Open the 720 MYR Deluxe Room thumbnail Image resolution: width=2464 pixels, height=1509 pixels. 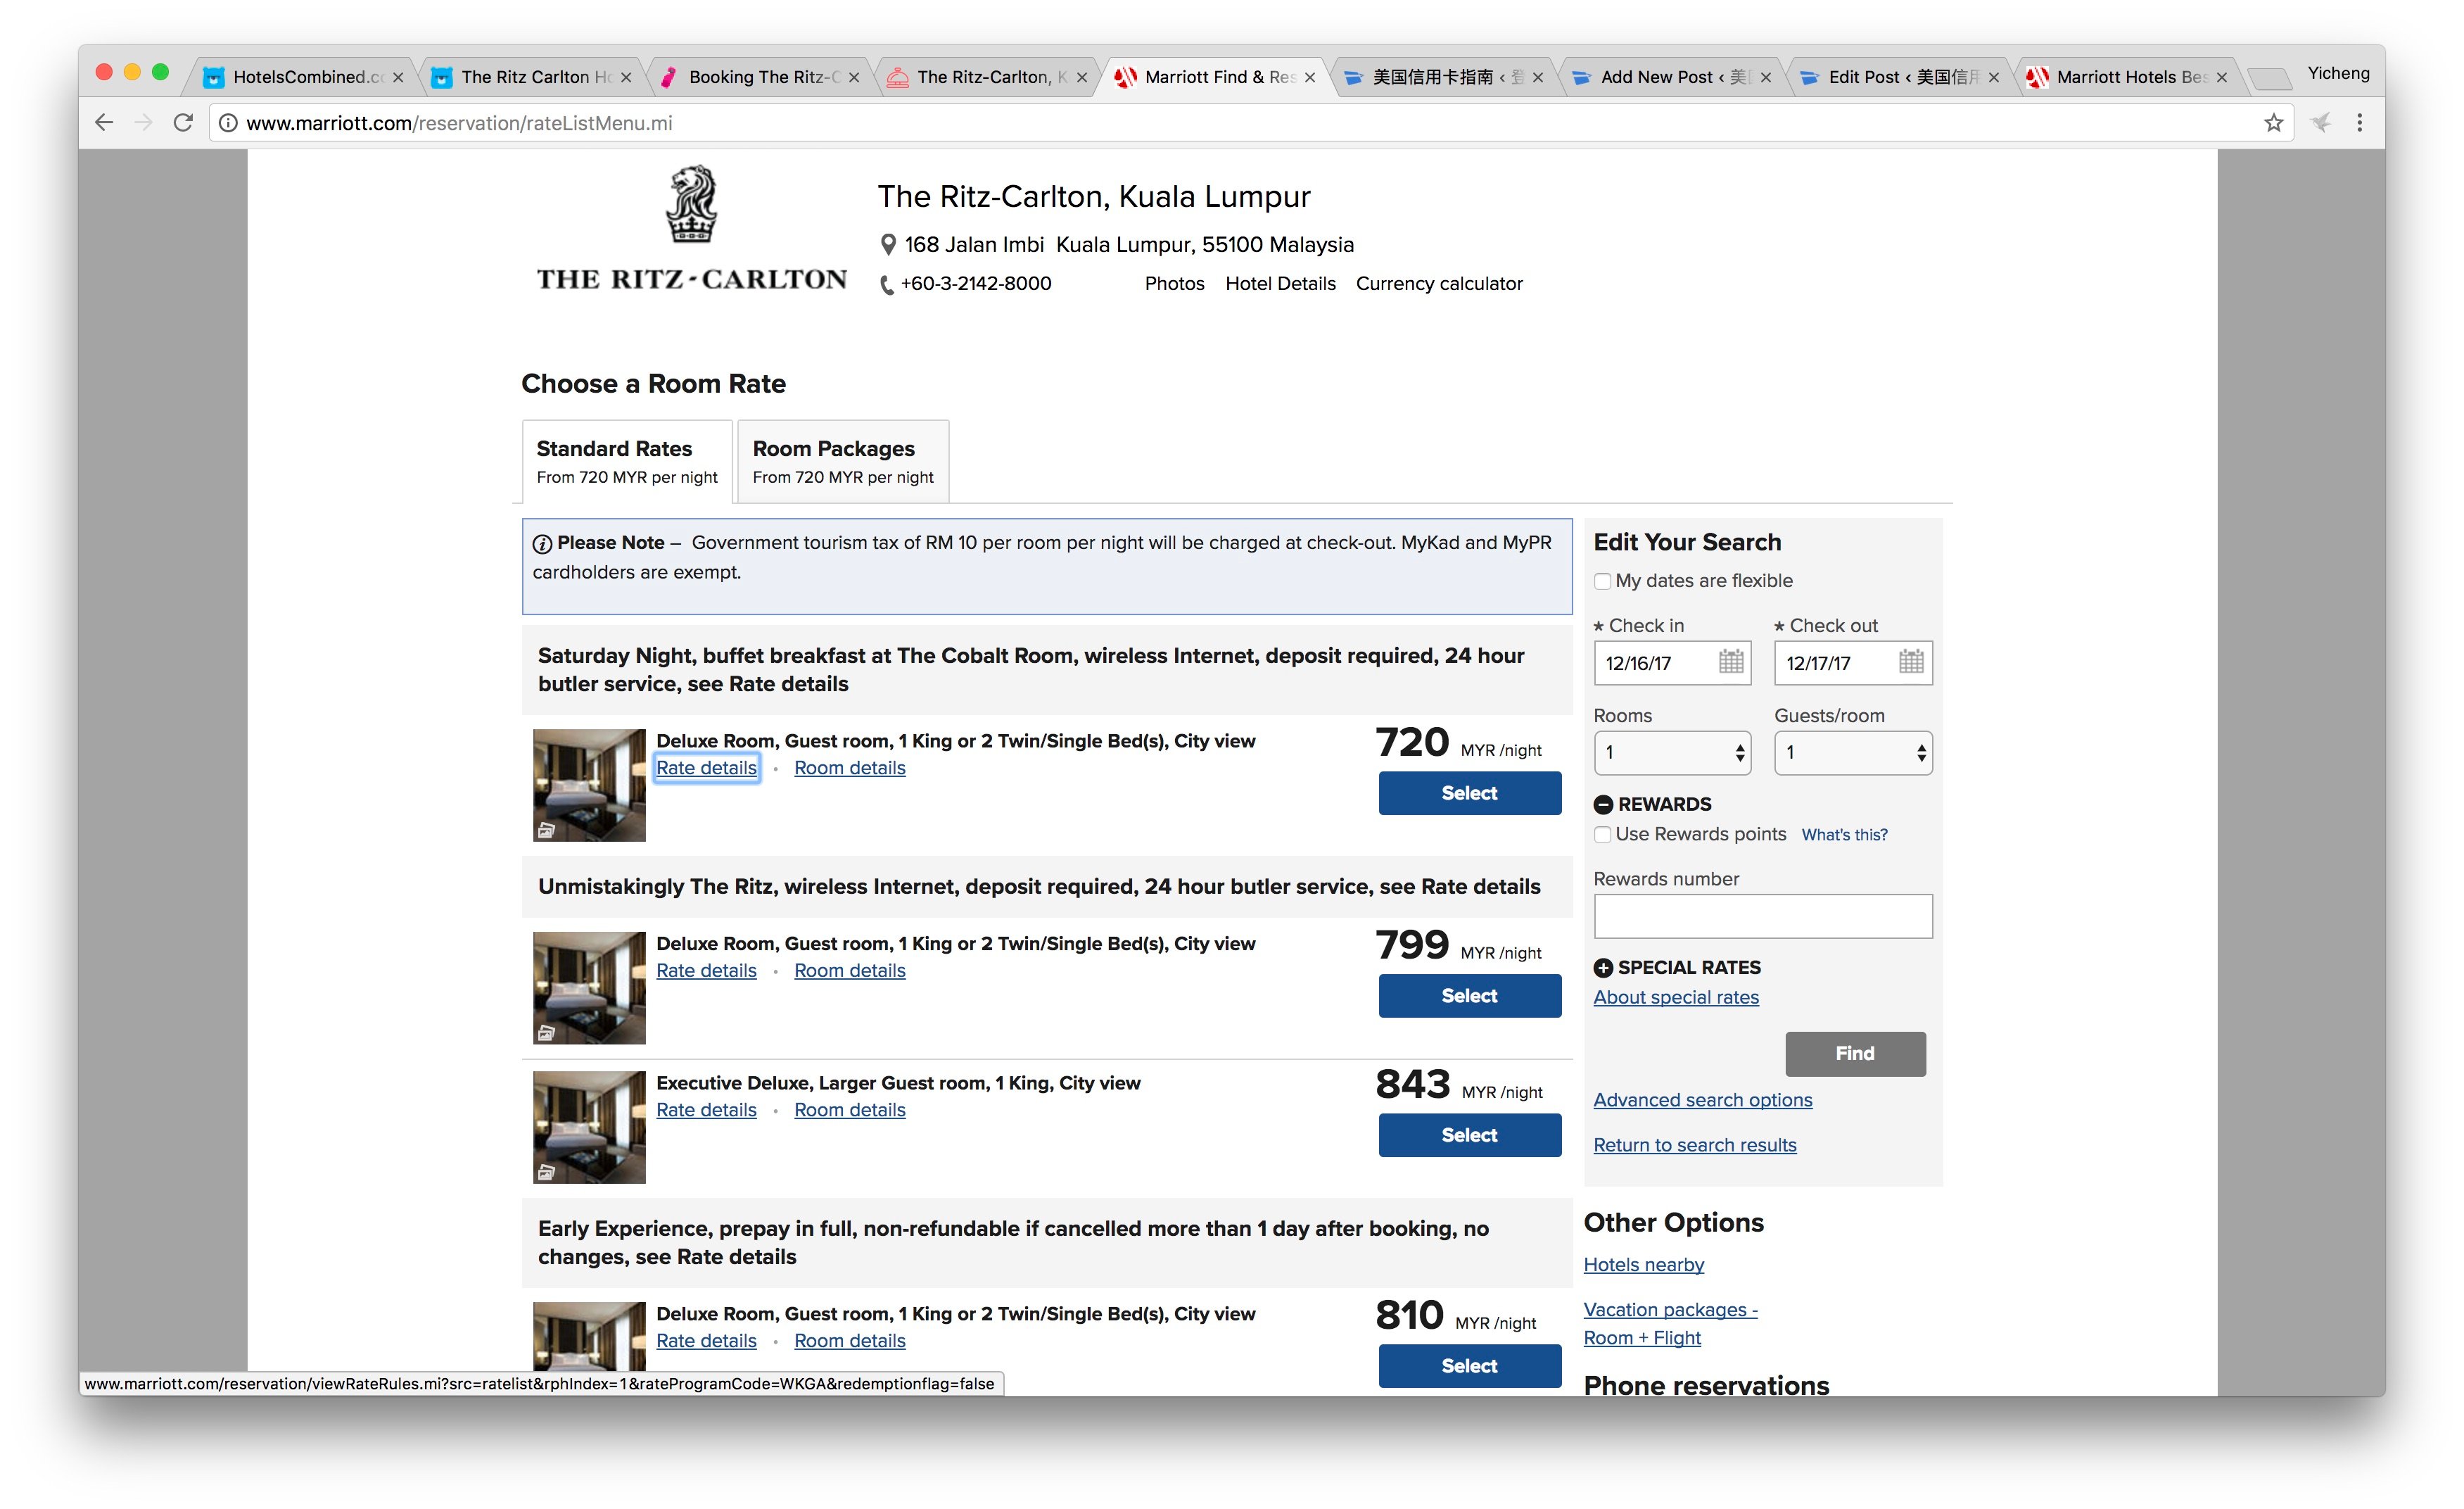(x=589, y=785)
